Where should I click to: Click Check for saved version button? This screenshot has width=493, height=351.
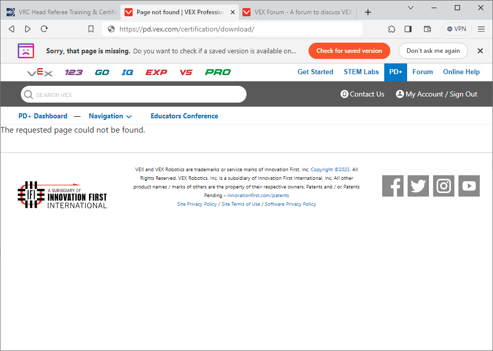click(x=349, y=51)
